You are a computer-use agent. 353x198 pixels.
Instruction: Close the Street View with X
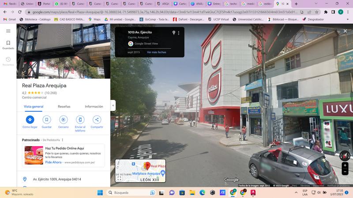(345, 31)
